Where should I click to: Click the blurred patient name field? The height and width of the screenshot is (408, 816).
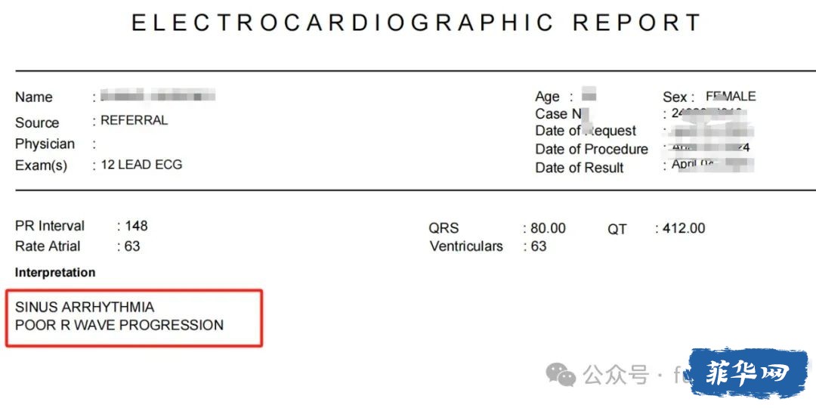coord(157,96)
